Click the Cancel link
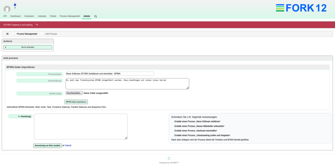Image resolution: width=335 pixels, height=166 pixels. 68,145
